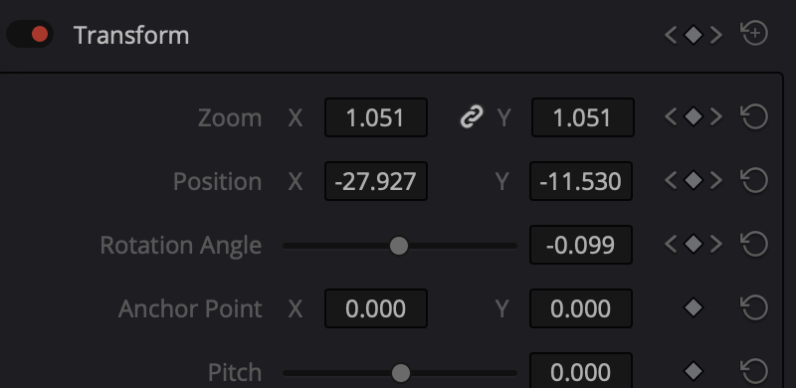Add a Zoom keyframe diamond
The image size is (796, 388).
pos(694,116)
